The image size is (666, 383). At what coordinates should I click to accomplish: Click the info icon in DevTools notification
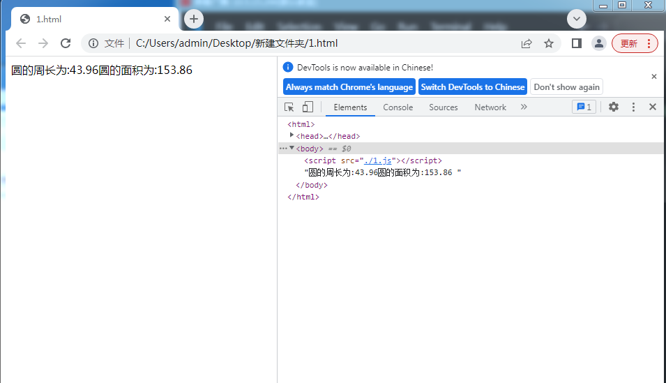tap(288, 67)
